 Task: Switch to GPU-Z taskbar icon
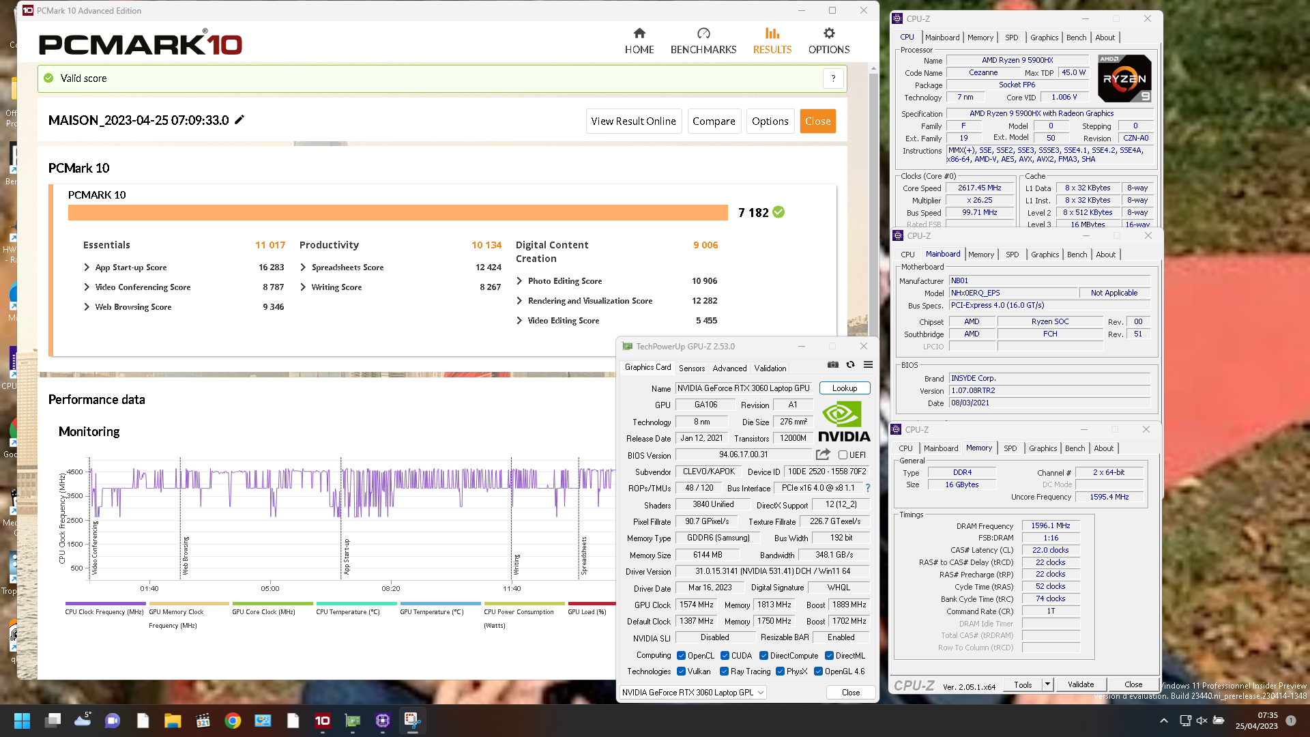pyautogui.click(x=353, y=721)
